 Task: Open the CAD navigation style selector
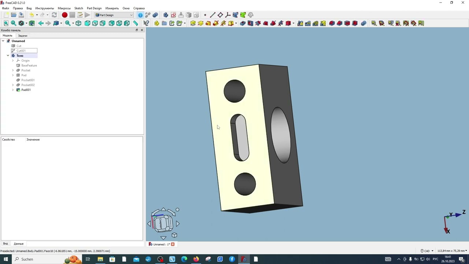pos(427,251)
